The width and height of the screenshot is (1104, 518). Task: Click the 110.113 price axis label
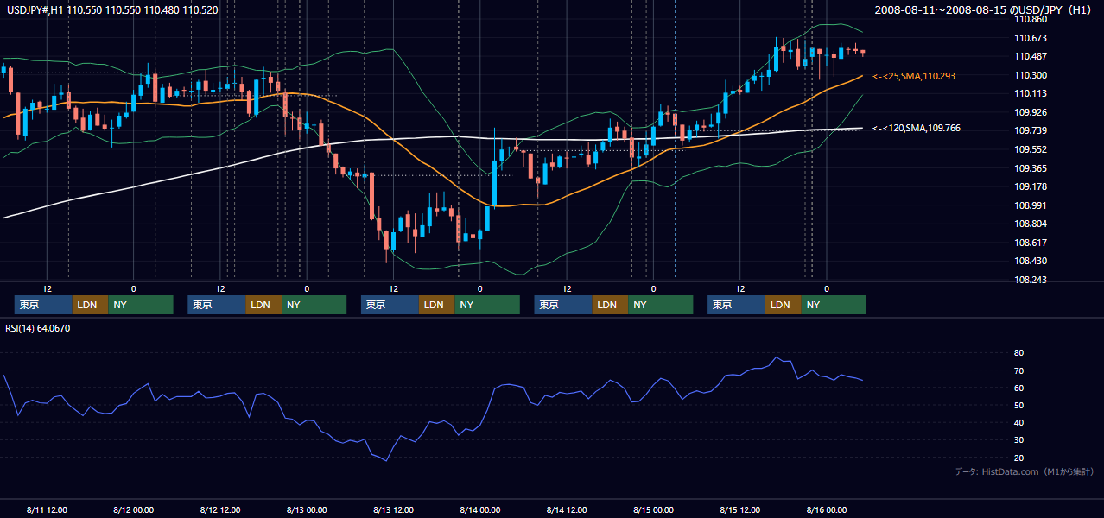point(1031,93)
